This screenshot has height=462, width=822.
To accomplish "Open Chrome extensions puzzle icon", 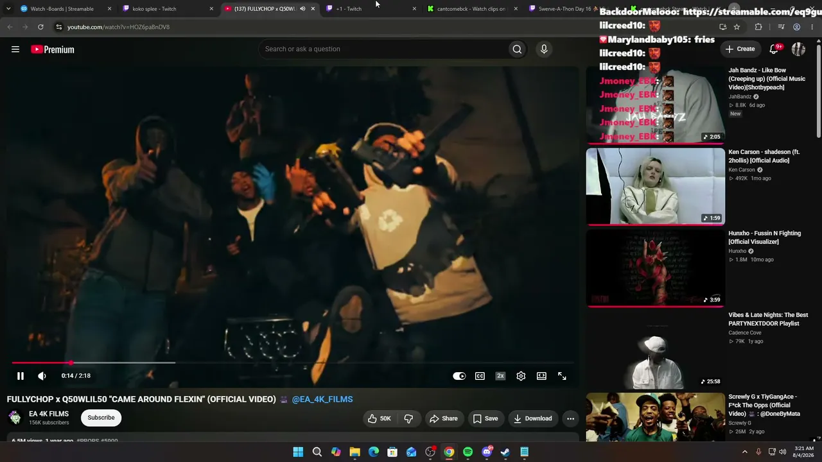I will pyautogui.click(x=758, y=27).
